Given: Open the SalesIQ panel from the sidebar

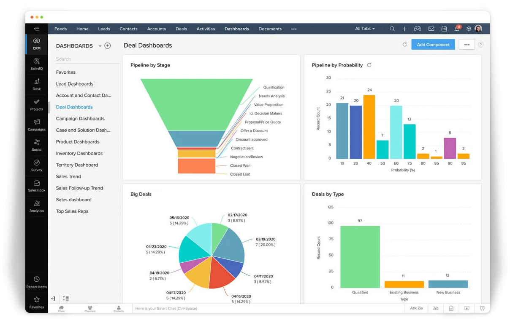Looking at the screenshot, I should coord(37,64).
